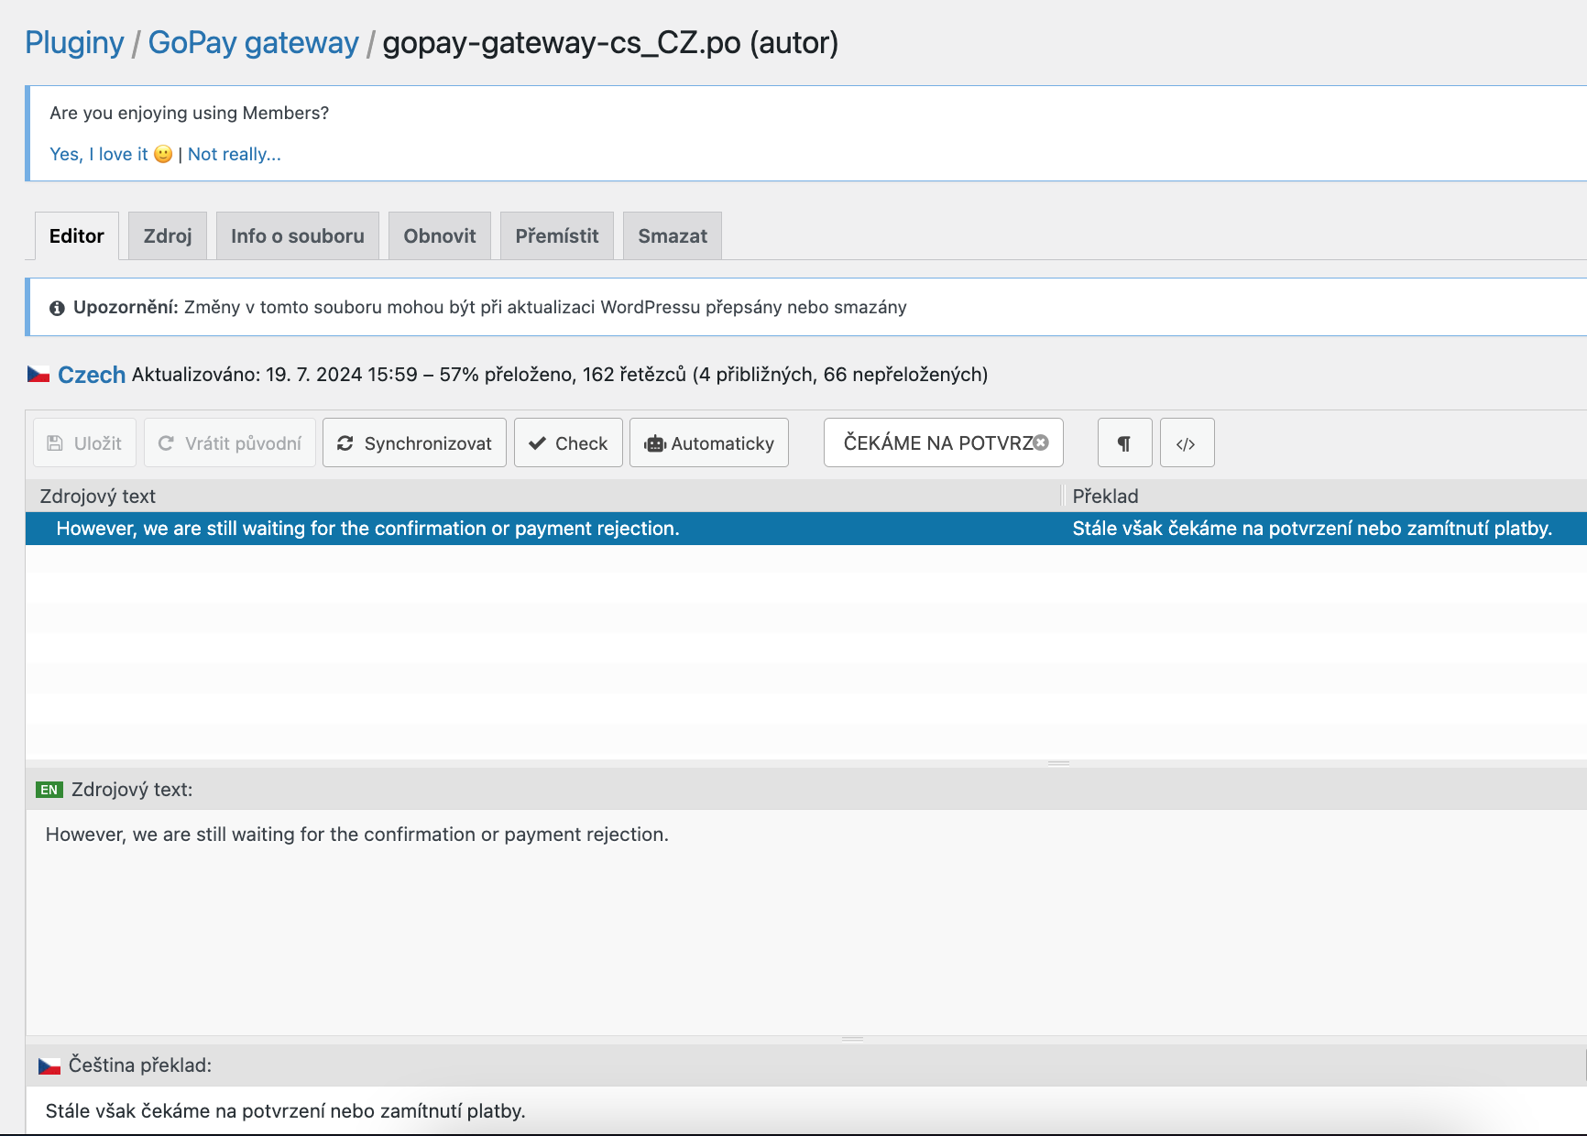Open the GoPay gateway breadcrumb link
The width and height of the screenshot is (1587, 1136).
(x=253, y=43)
